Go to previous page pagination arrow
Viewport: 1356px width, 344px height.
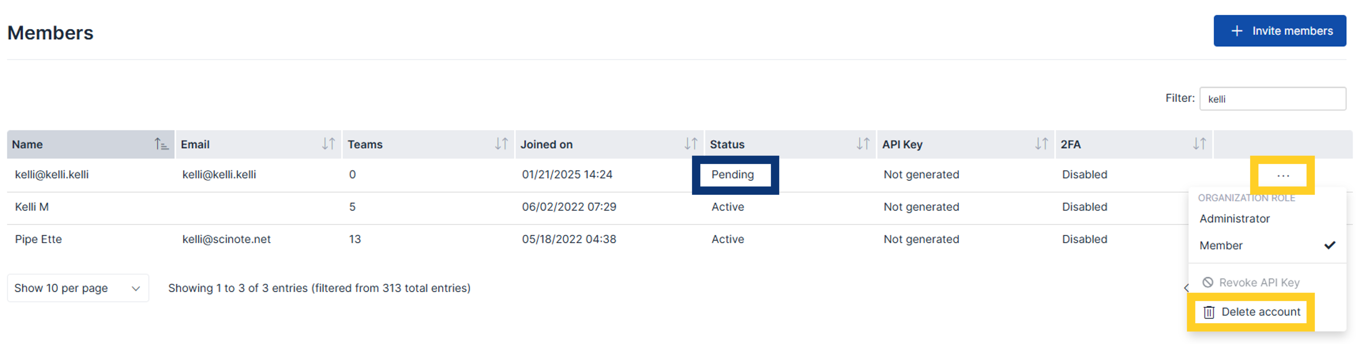(1186, 288)
